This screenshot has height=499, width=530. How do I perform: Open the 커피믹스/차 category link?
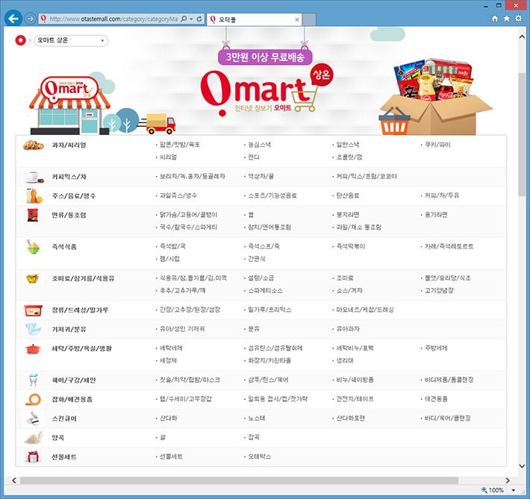pyautogui.click(x=69, y=177)
